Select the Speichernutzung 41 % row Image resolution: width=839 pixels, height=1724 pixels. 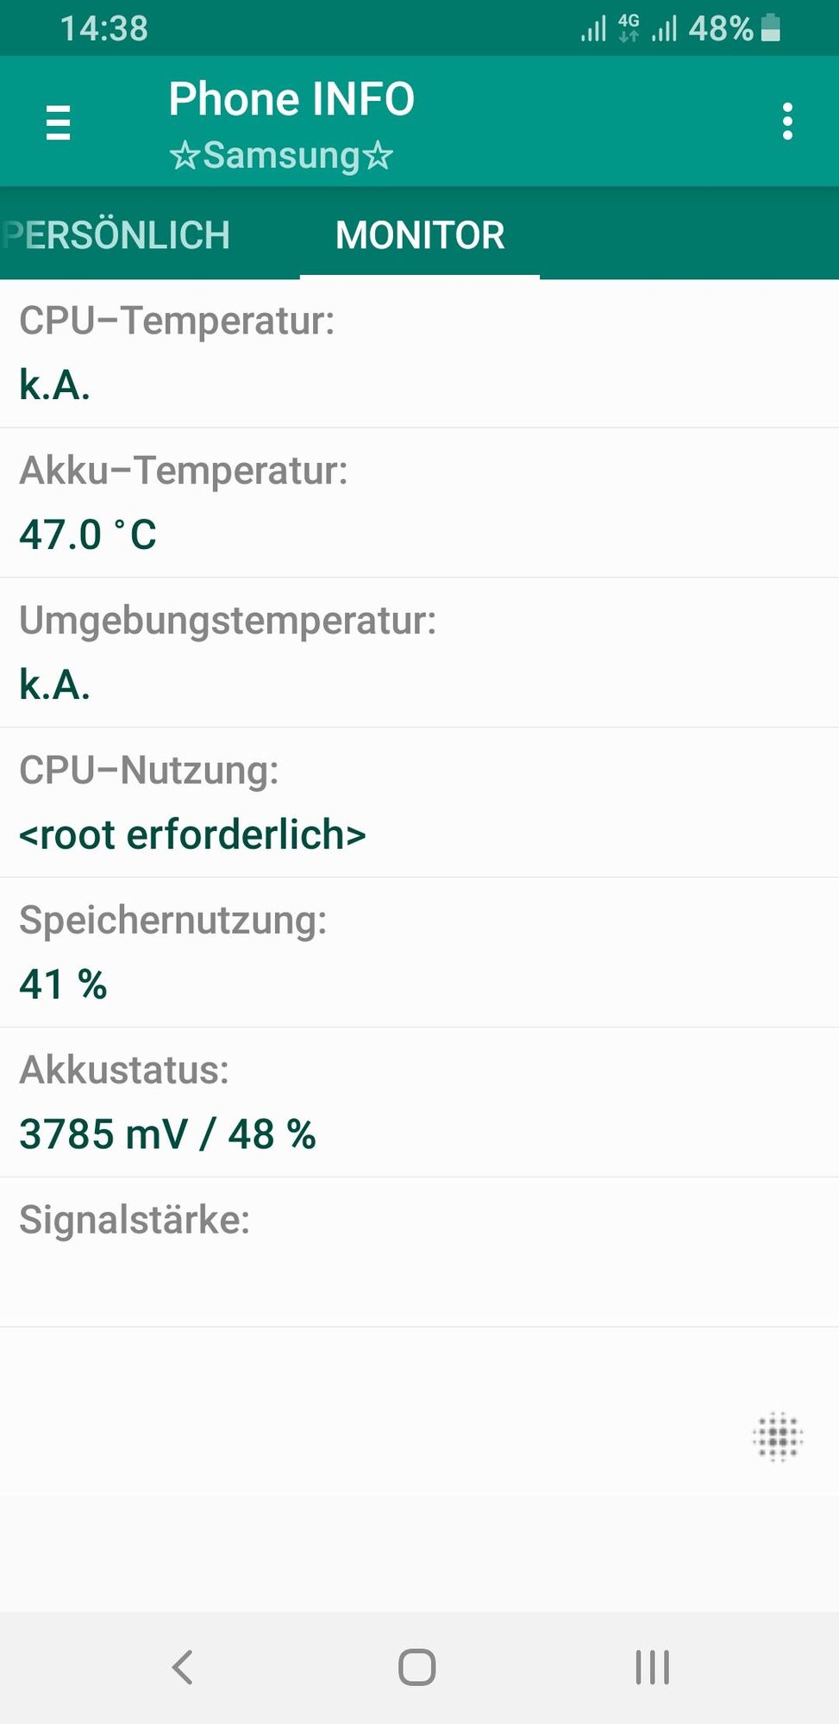[x=419, y=953]
